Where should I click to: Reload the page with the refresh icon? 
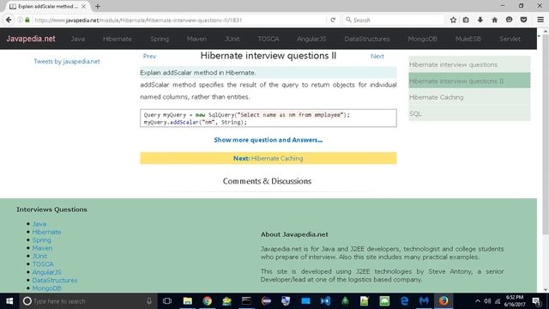tap(333, 20)
